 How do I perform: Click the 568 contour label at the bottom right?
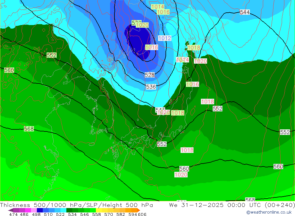250,199
